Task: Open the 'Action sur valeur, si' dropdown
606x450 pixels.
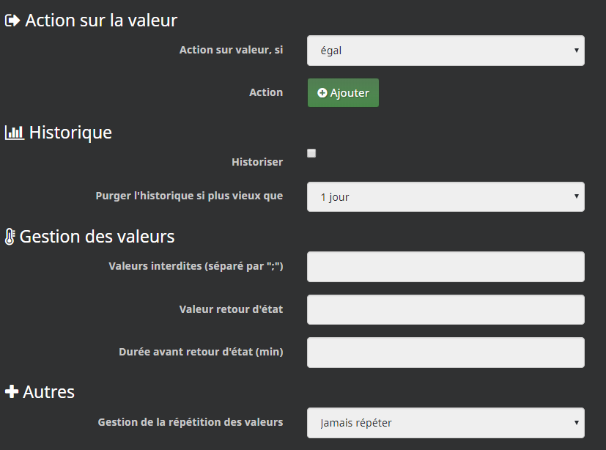Action: [x=446, y=51]
